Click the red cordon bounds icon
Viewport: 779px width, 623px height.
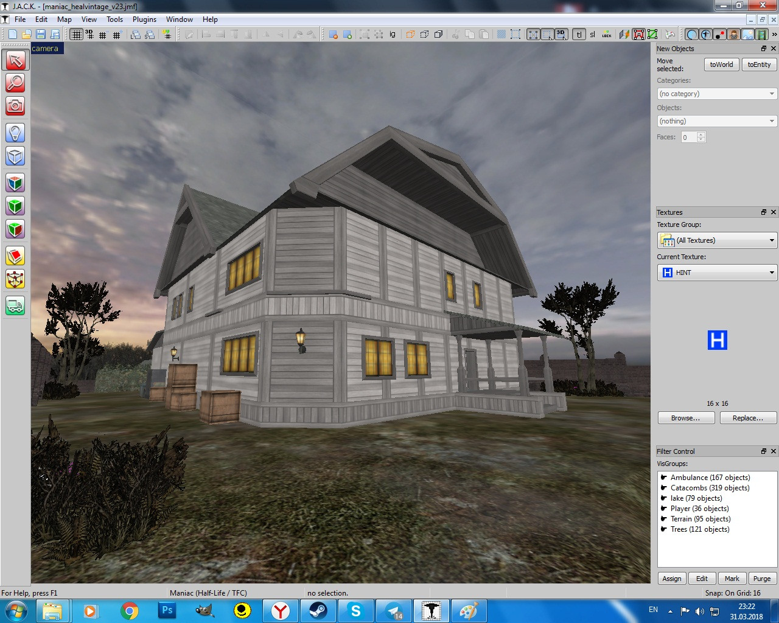point(638,34)
